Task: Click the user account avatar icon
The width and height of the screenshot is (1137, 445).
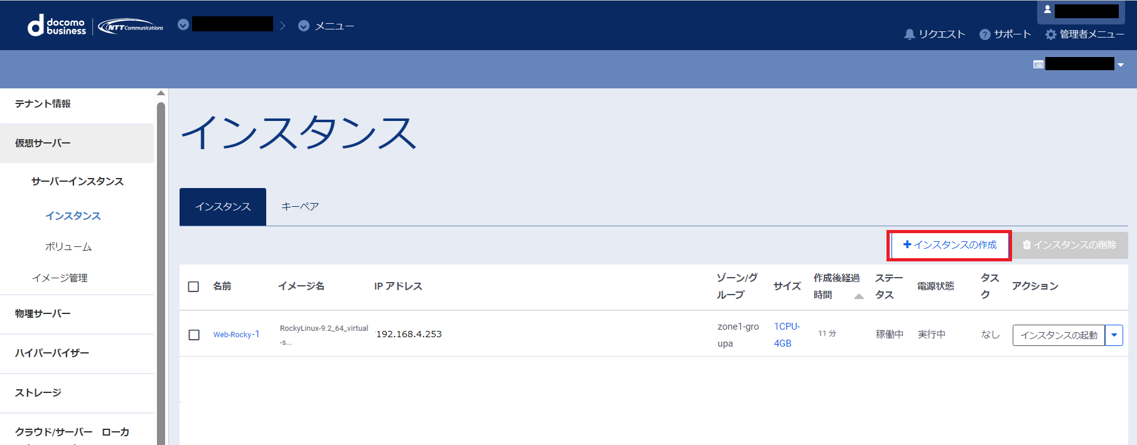Action: [x=1047, y=10]
